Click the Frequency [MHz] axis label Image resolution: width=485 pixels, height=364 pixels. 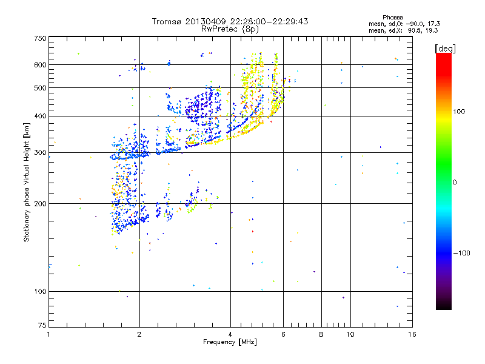pyautogui.click(x=230, y=342)
